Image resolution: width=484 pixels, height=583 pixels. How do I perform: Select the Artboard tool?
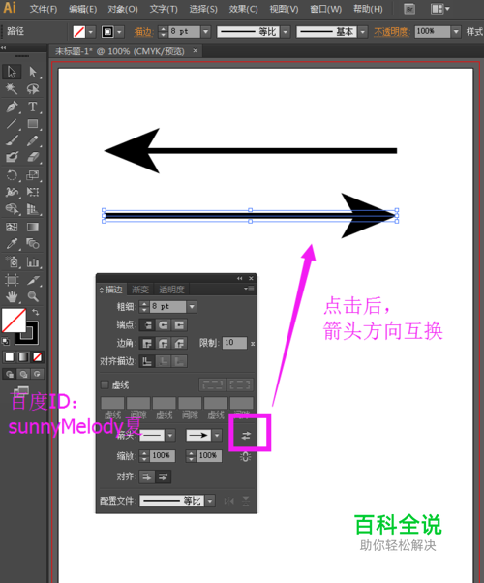12,280
